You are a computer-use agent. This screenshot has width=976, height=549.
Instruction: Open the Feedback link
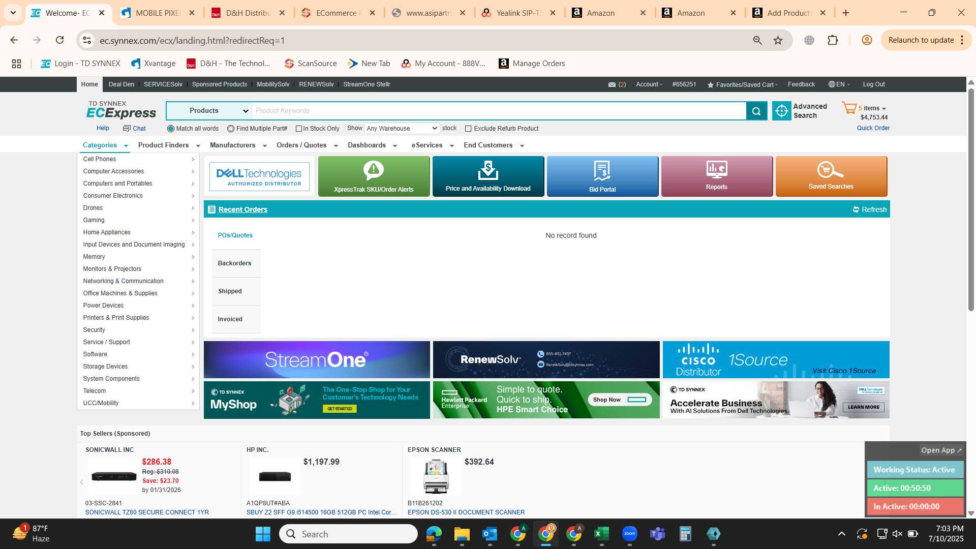pos(801,84)
